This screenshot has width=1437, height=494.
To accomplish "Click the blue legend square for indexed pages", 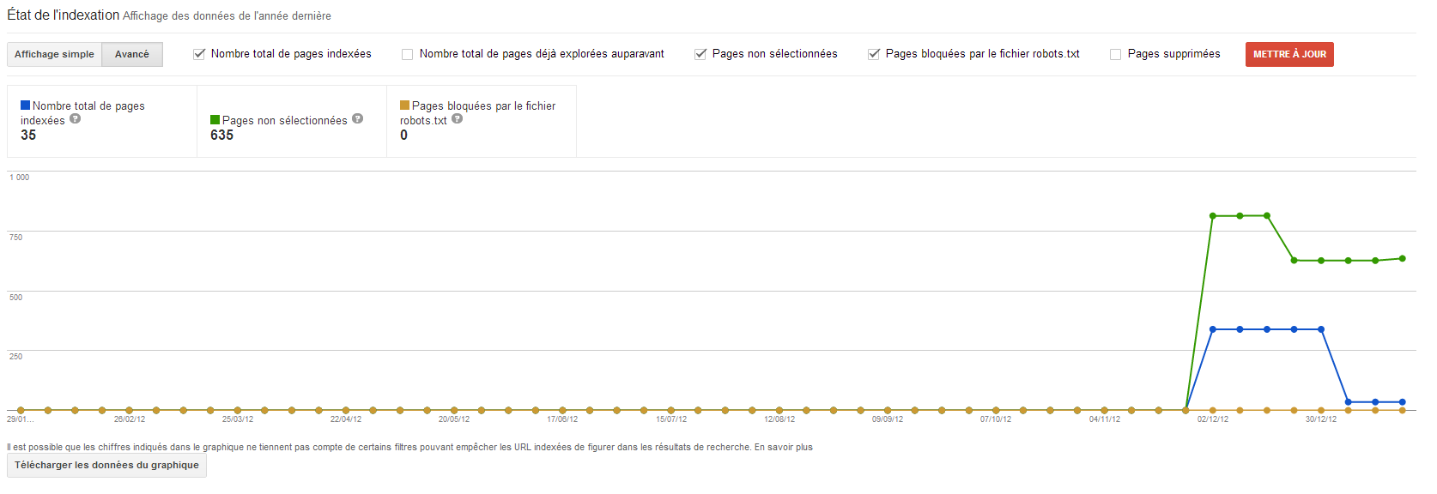I will (x=26, y=105).
